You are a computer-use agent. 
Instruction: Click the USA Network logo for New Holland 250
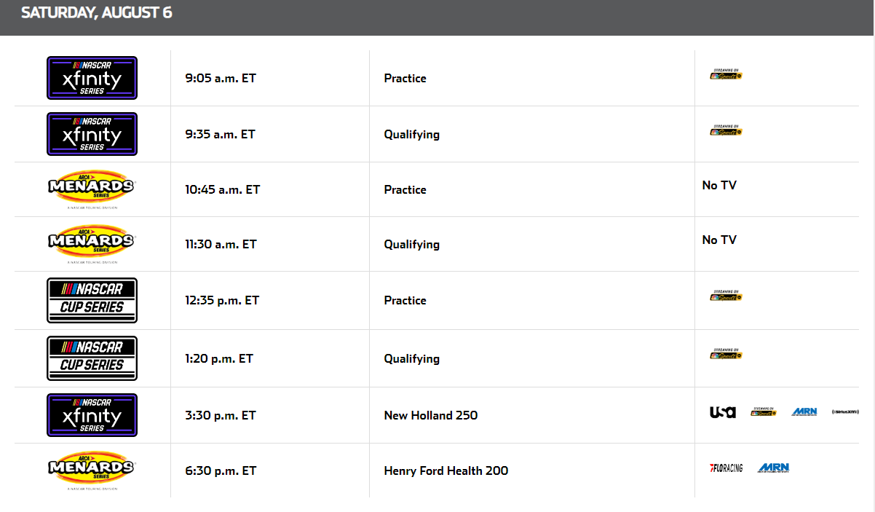[723, 412]
